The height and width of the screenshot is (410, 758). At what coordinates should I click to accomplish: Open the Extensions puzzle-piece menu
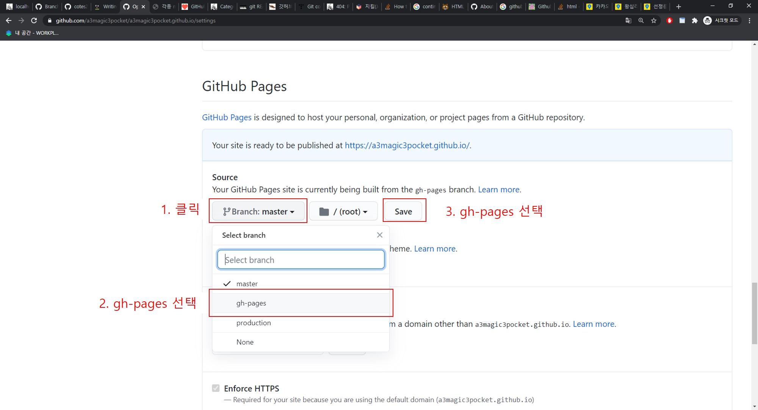[694, 20]
